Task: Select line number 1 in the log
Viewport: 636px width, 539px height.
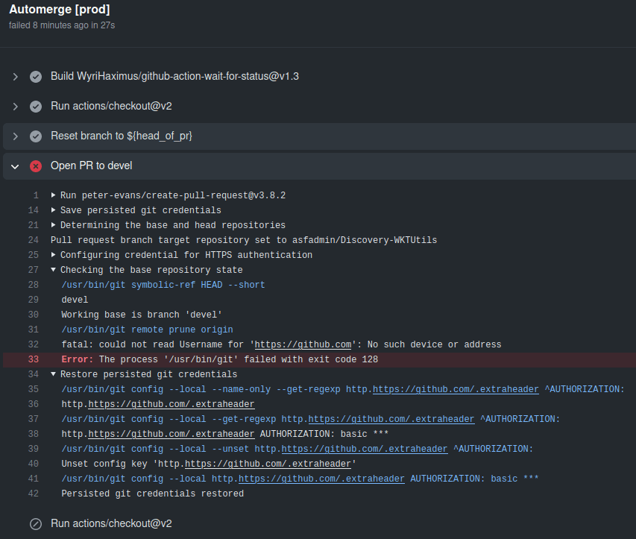Action: (x=35, y=195)
